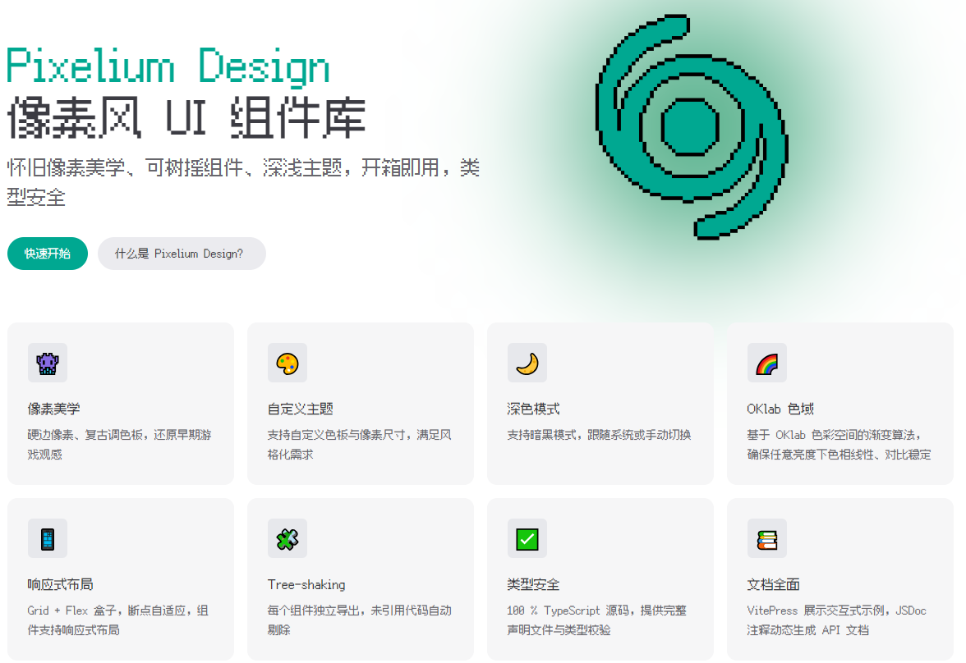Click description 支持暗黑模式，跟随系统或手动切换

(x=599, y=435)
